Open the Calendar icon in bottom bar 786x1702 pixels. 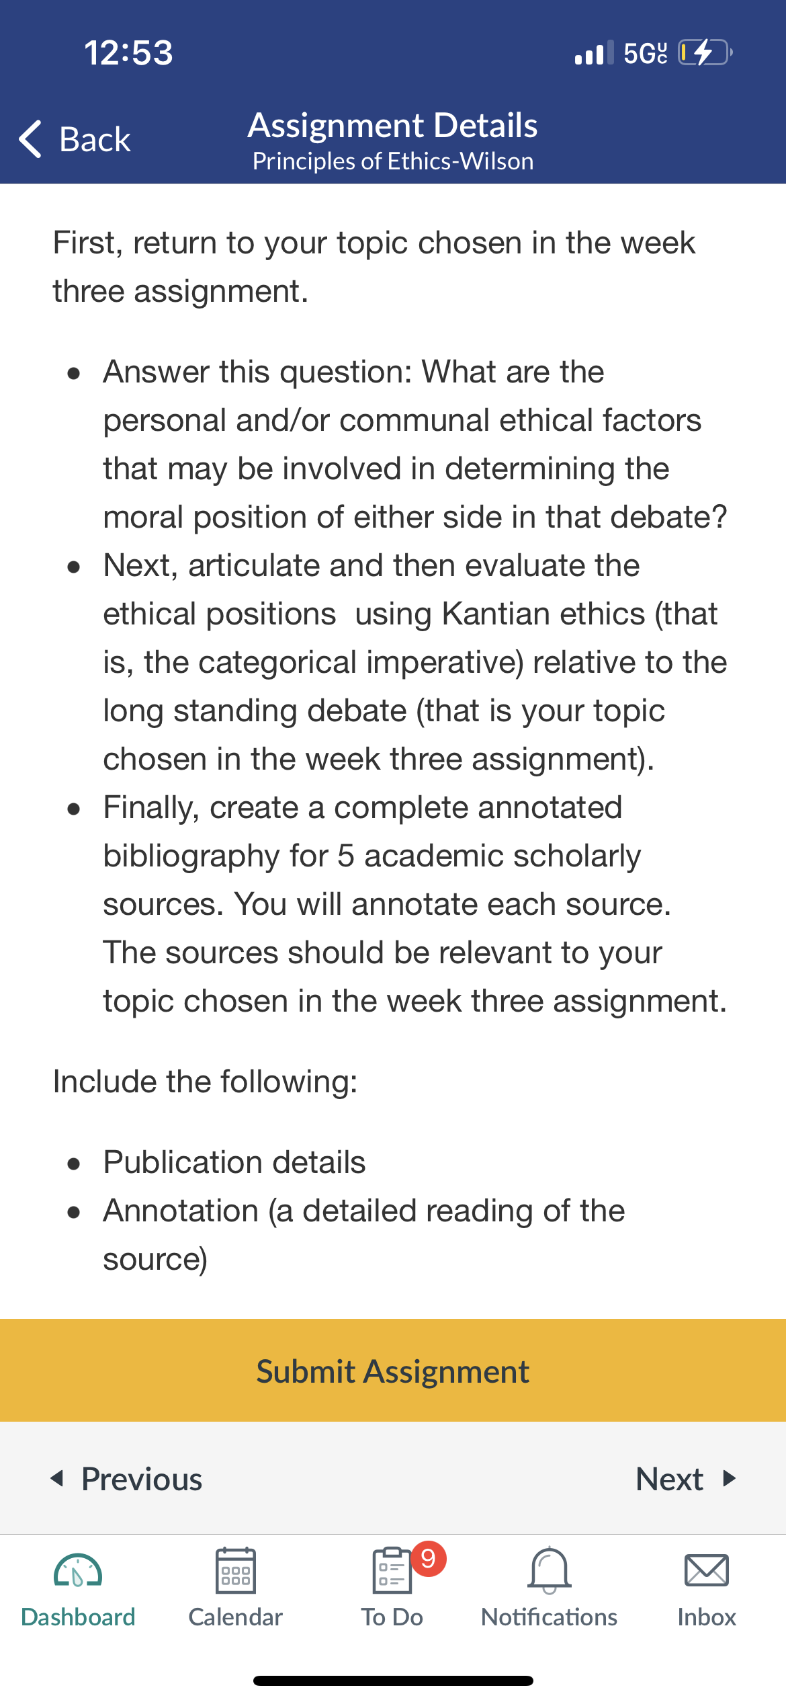click(x=235, y=1570)
